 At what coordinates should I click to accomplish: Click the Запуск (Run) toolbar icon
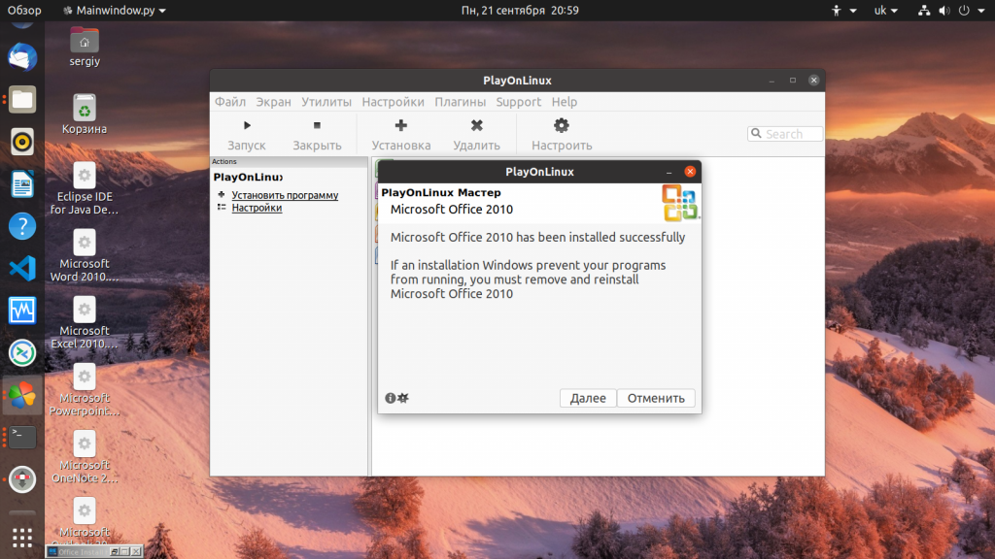[x=247, y=125]
